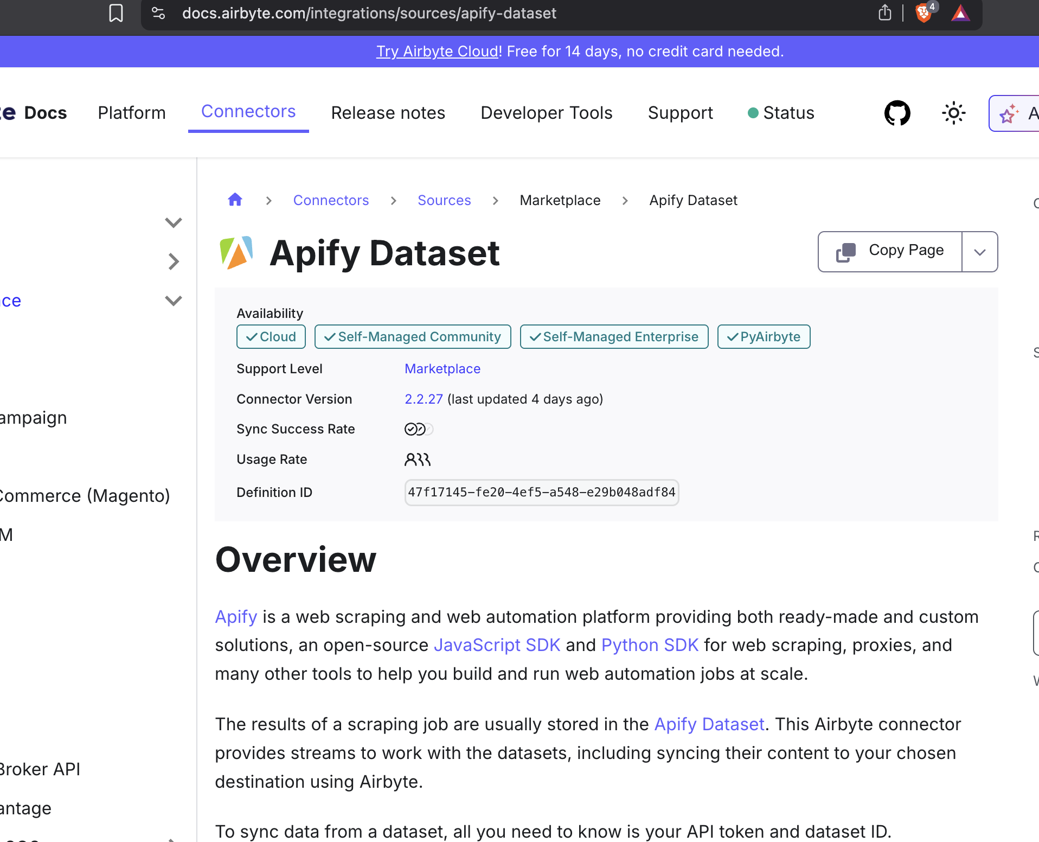Select the Connectors nav tab

tap(248, 111)
